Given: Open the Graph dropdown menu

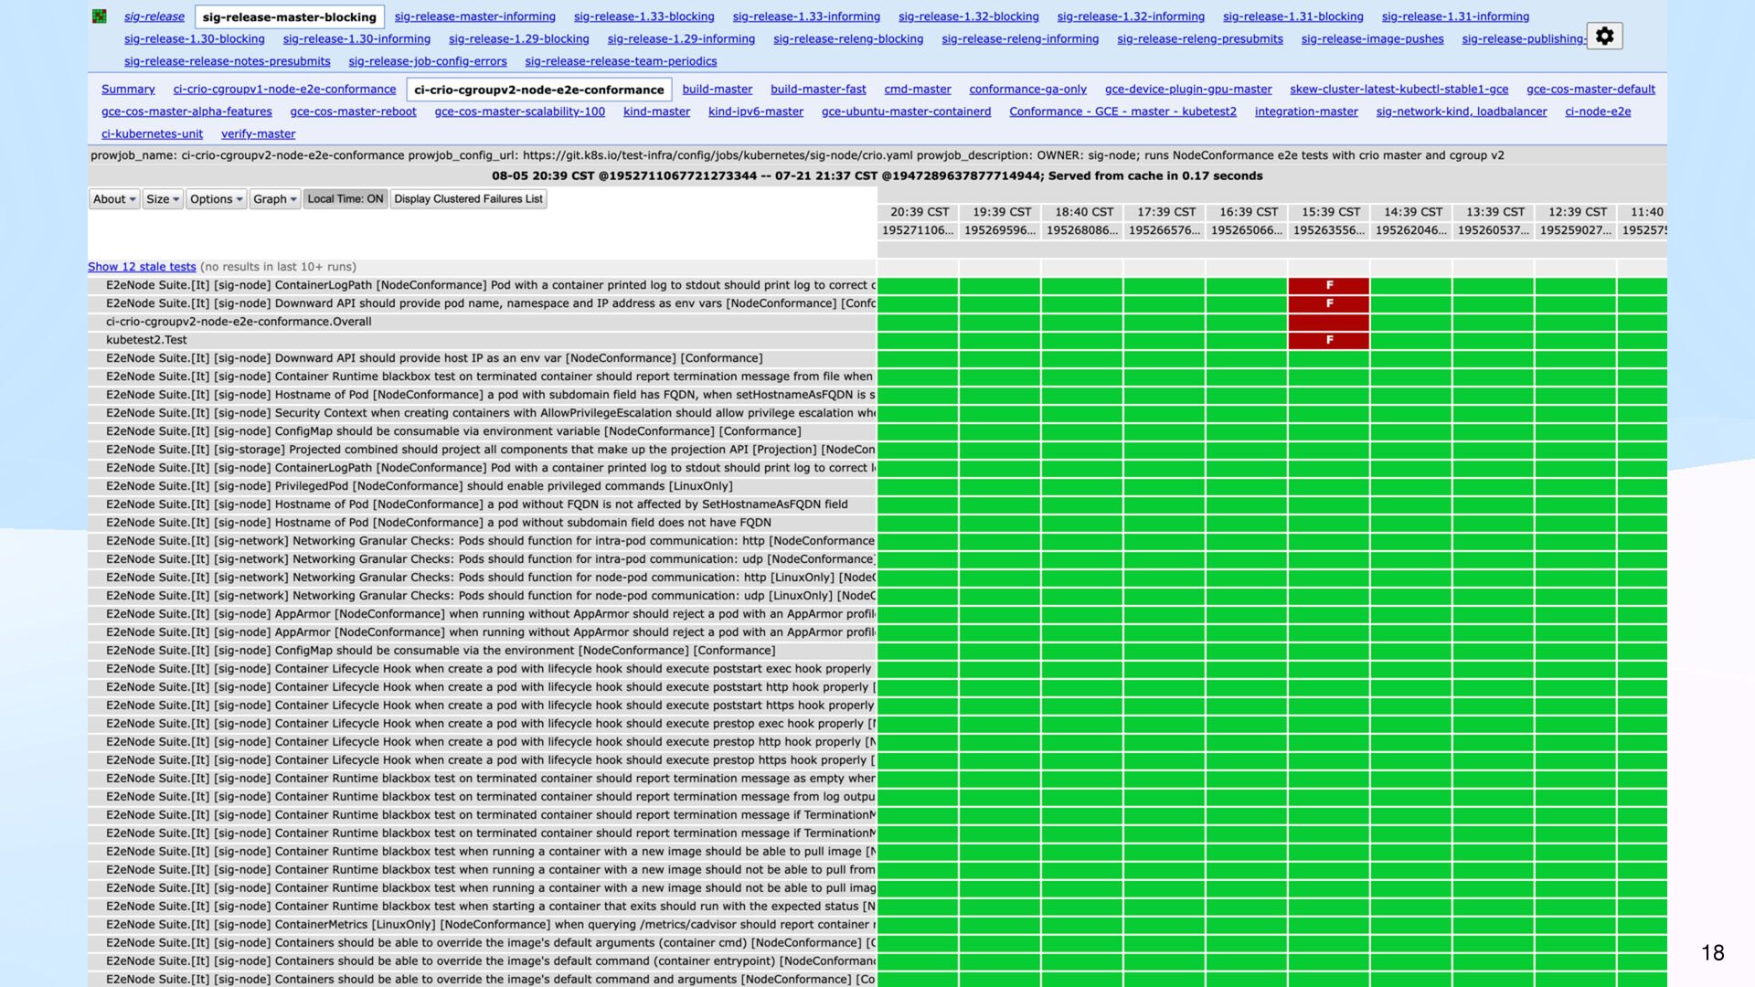Looking at the screenshot, I should pyautogui.click(x=275, y=199).
